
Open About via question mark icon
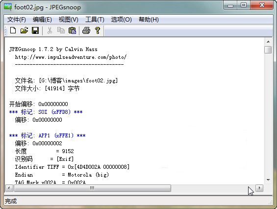point(98,30)
